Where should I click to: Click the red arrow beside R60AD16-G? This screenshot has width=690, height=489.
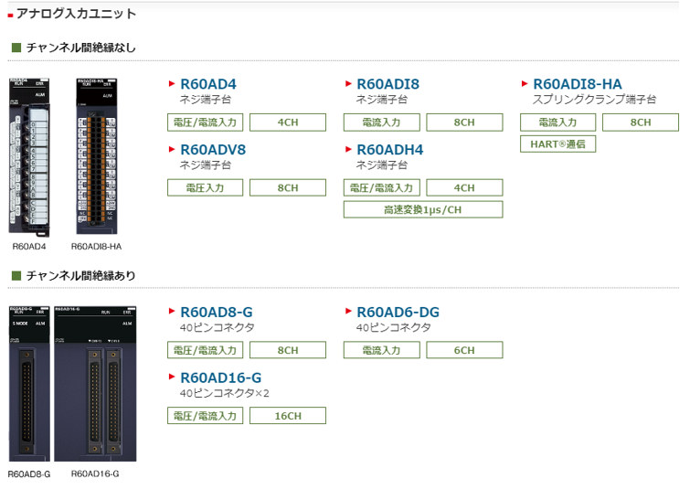tap(172, 378)
